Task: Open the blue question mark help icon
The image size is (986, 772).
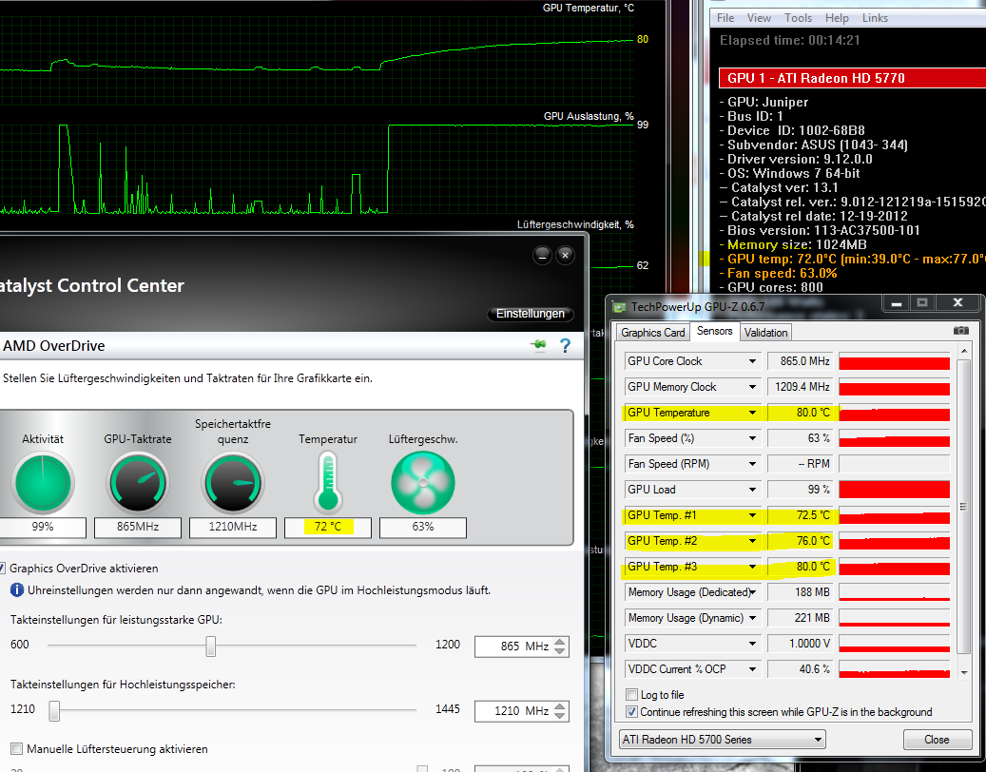Action: pyautogui.click(x=565, y=346)
